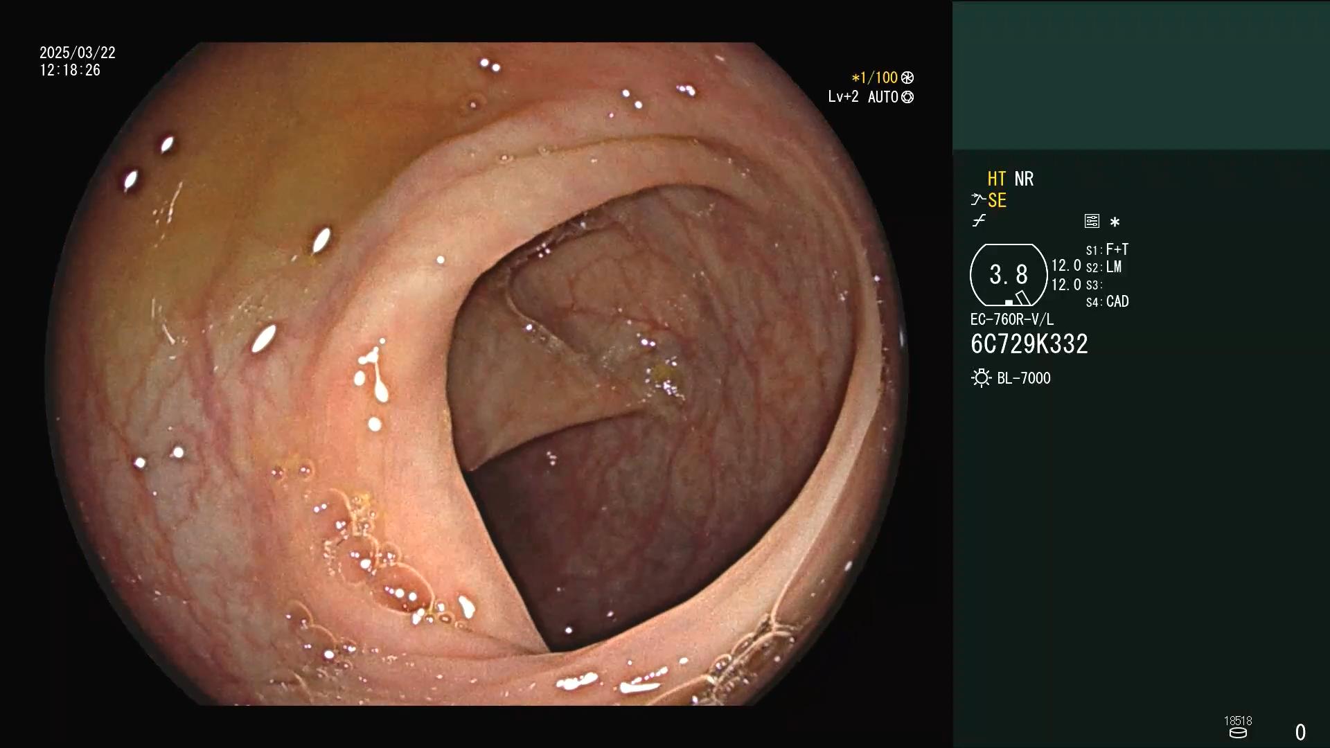
Task: Click the 0 counter at bottom right
Action: pos(1300,732)
